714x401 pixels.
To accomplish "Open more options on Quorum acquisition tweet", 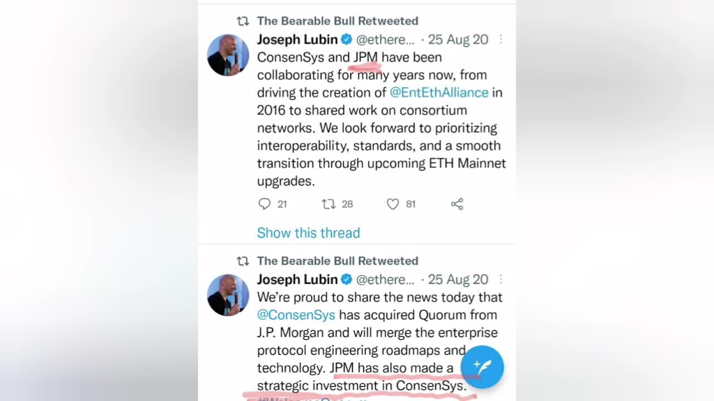I will [500, 280].
